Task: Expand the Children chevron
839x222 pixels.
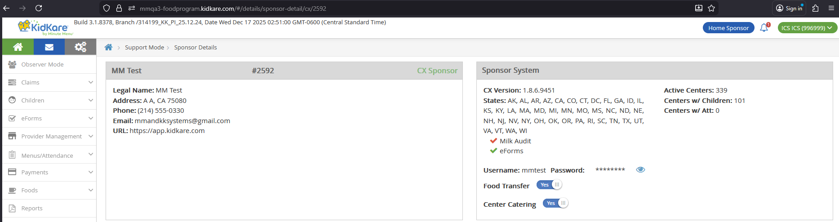Action: (91, 100)
